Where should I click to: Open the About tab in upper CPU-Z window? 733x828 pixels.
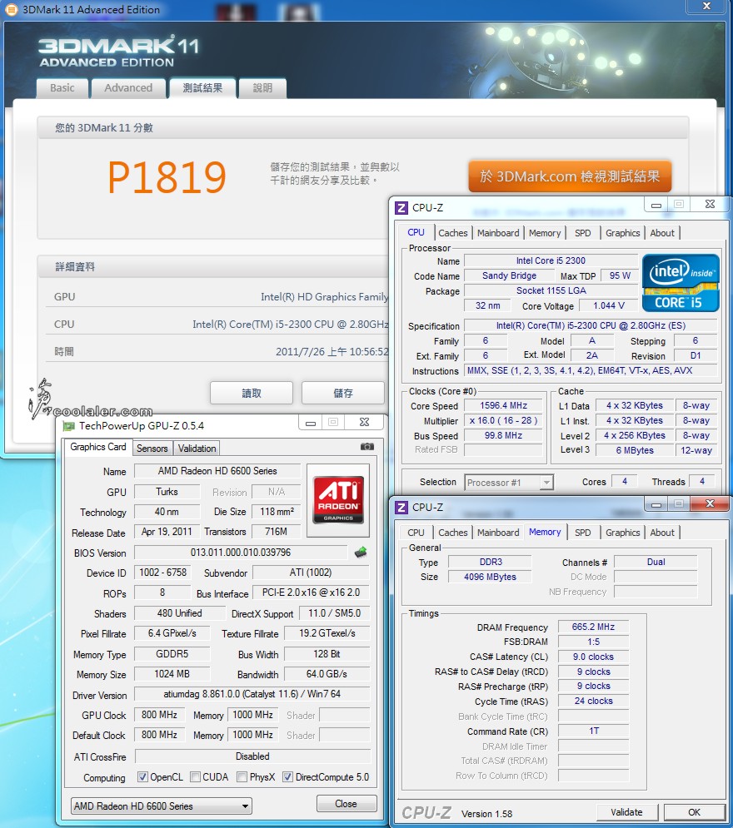(662, 233)
